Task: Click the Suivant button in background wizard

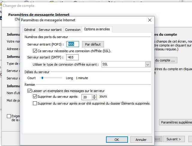Action: (x=174, y=139)
